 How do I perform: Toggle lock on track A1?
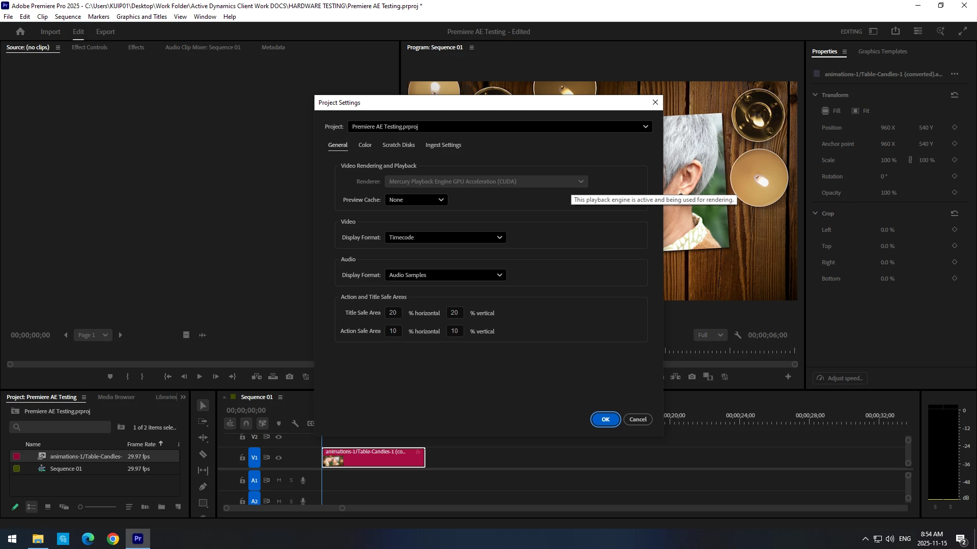(x=243, y=480)
